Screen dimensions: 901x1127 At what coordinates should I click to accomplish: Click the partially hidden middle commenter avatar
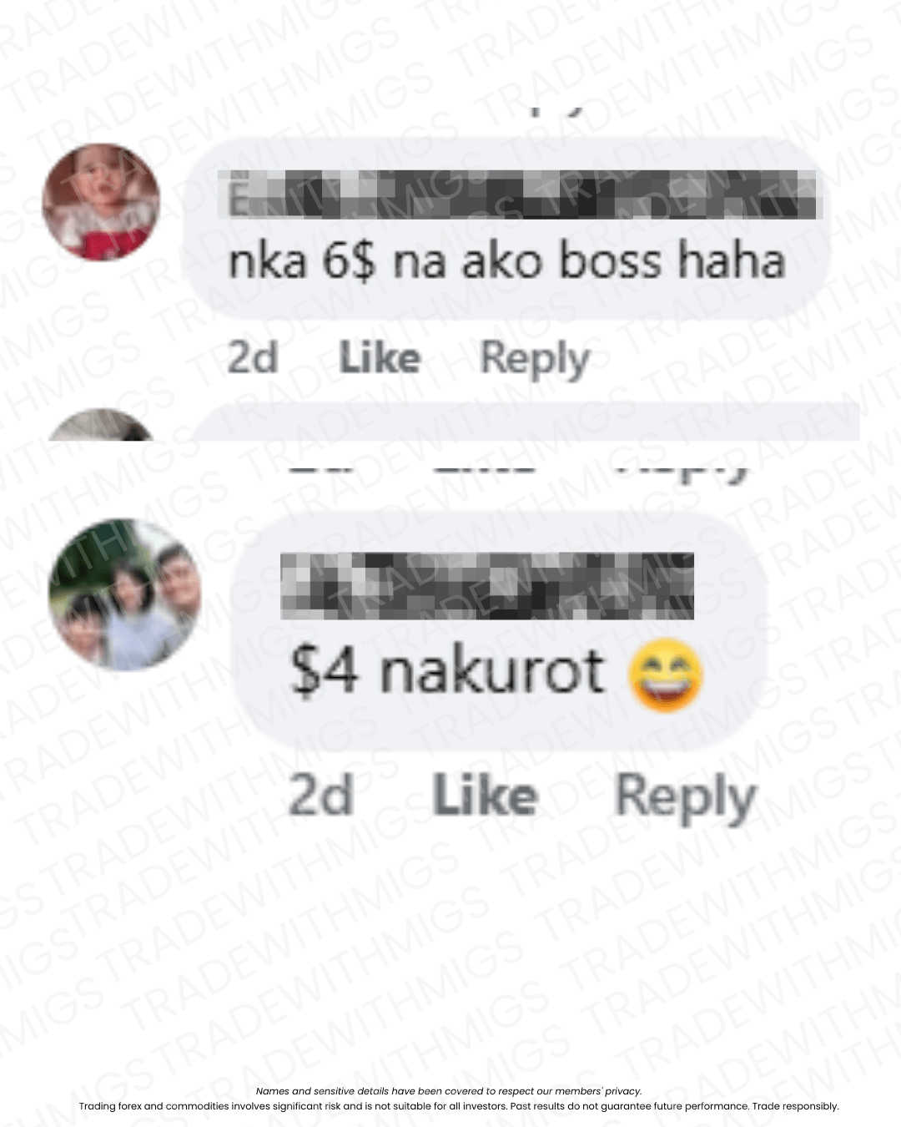pos(101,425)
